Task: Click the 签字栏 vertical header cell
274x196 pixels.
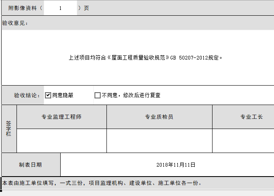Action: pos(9,129)
